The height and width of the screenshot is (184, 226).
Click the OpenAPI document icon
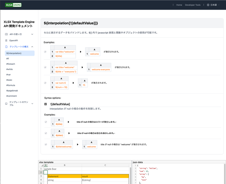[x=6, y=41]
